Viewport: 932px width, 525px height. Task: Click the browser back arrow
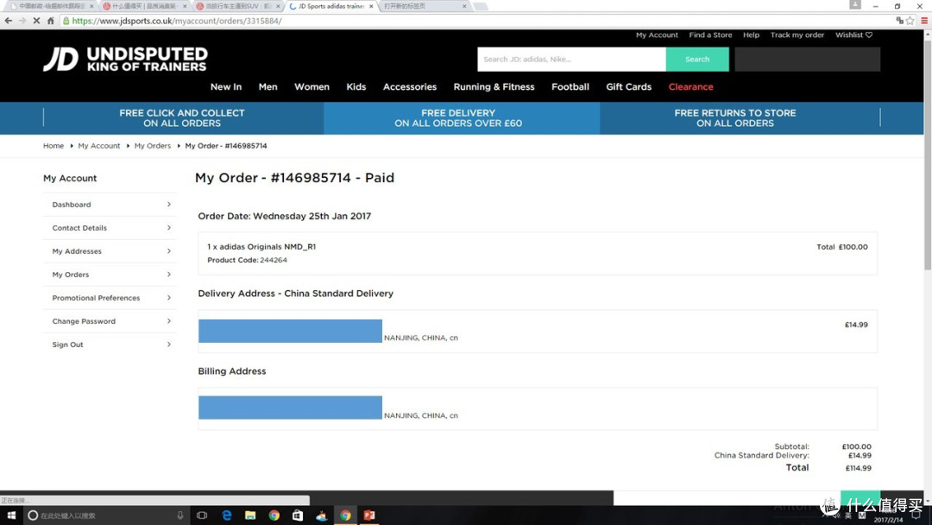(9, 21)
